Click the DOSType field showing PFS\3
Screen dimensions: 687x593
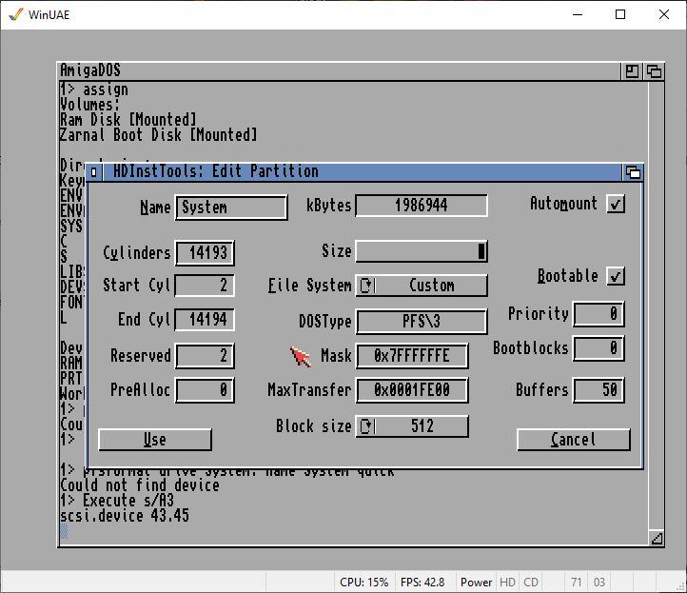[422, 322]
